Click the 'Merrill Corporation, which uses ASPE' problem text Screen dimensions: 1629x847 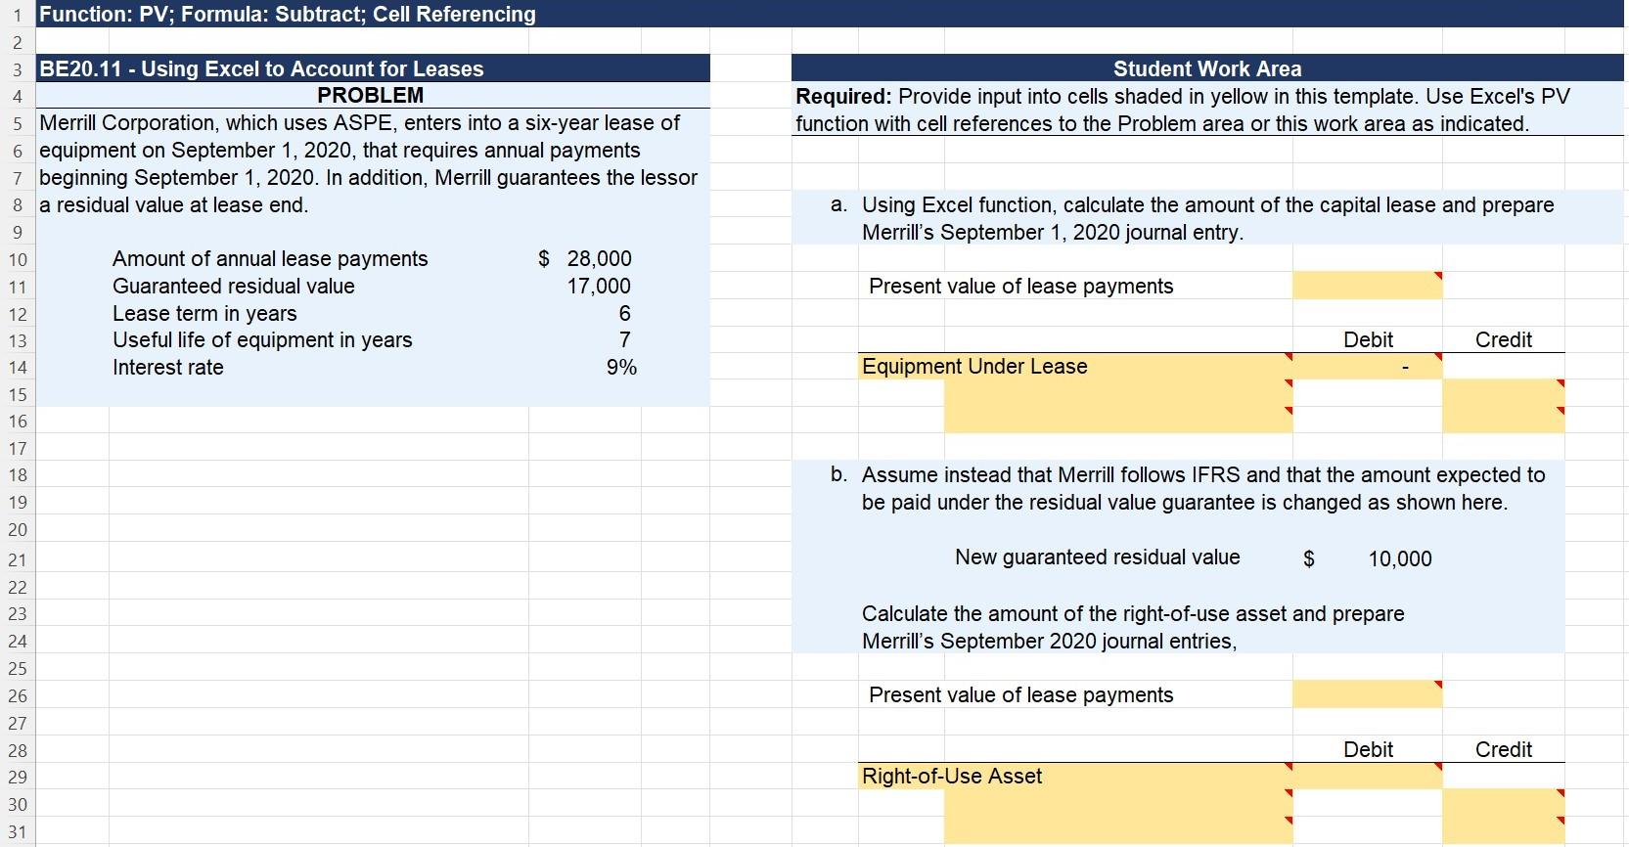218,122
